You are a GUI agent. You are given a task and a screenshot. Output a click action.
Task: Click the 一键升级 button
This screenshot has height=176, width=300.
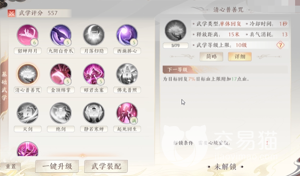(x=57, y=166)
